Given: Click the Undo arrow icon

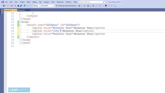Looking at the screenshot, I should coord(24,6).
